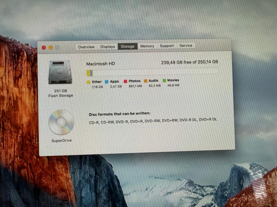The image size is (277, 207).
Task: Click the 'Flash Storage' label
Action: coord(61,95)
